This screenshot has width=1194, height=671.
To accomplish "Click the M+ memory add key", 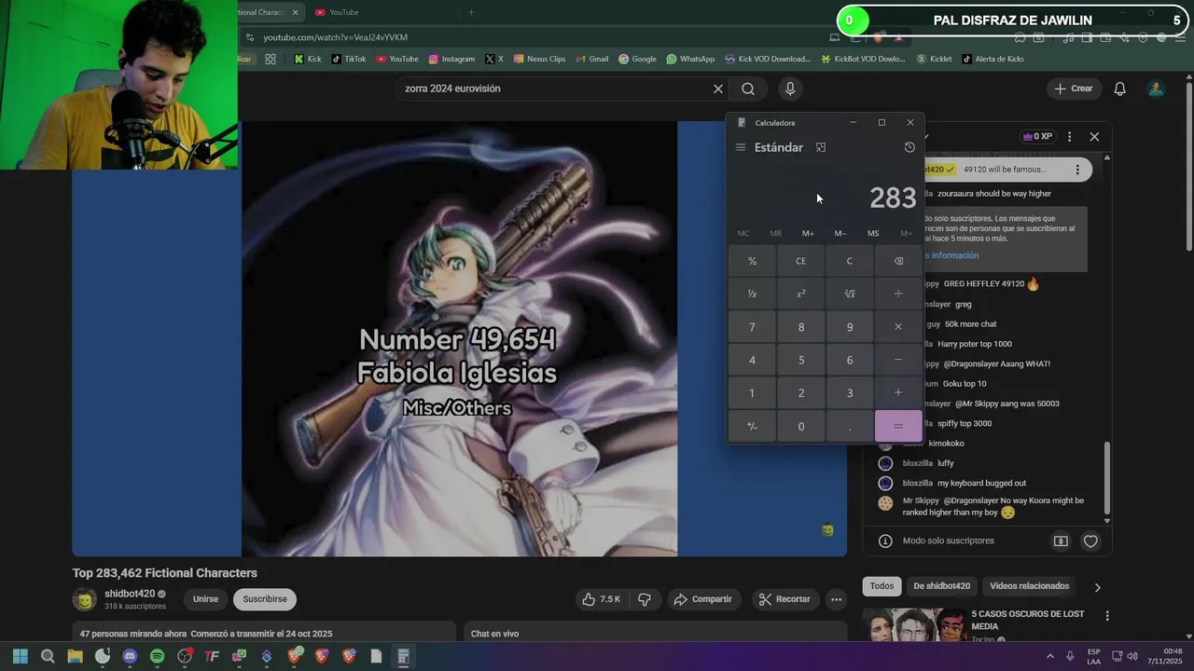I will click(808, 233).
